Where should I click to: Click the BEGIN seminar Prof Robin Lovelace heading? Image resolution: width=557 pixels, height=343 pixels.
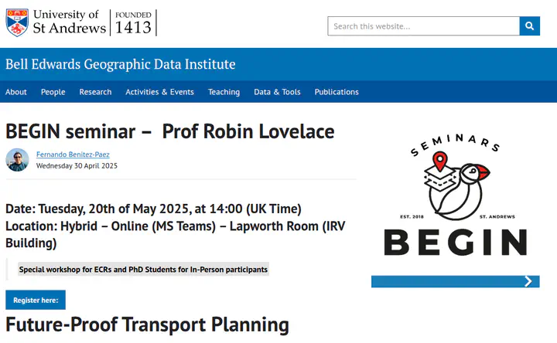click(170, 131)
